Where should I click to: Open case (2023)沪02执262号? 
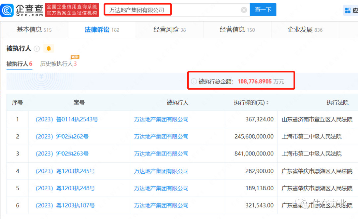coord(62,137)
